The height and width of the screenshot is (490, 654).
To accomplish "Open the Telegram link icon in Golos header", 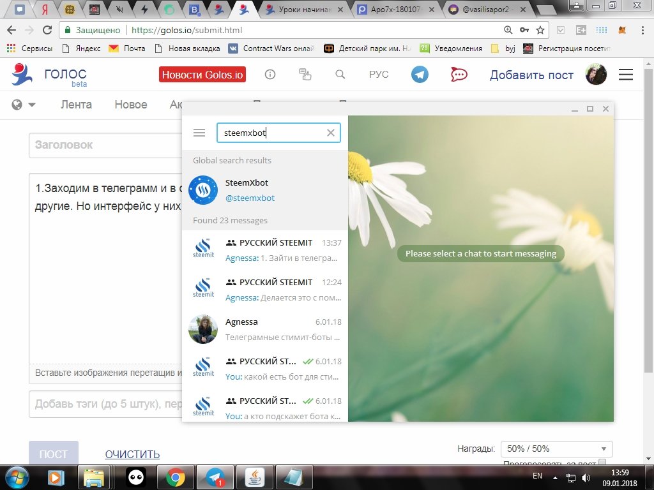I will pyautogui.click(x=420, y=75).
